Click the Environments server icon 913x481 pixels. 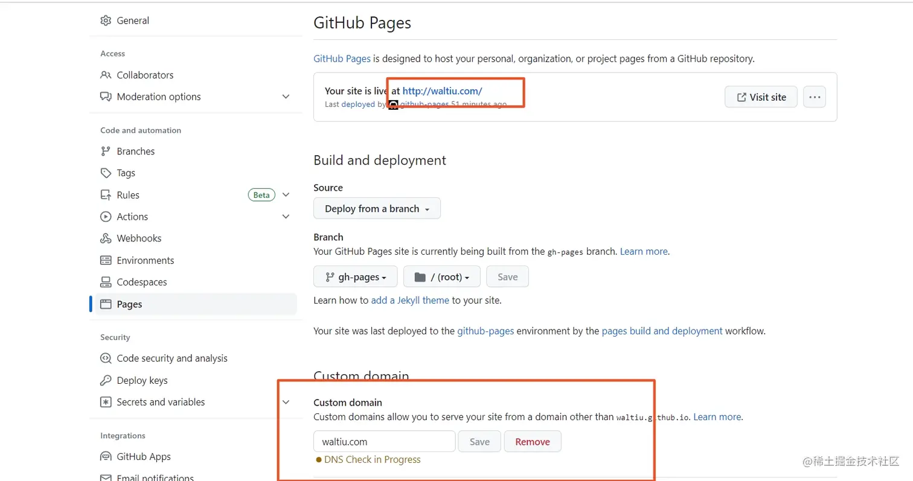[106, 260]
